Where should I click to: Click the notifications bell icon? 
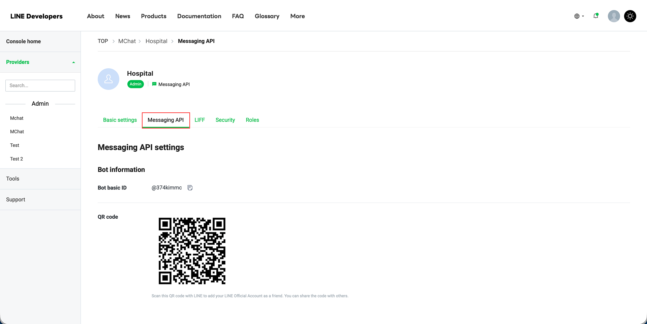596,16
